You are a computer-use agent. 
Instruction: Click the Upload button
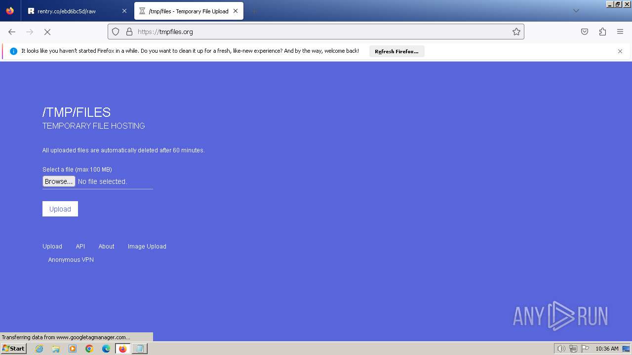(60, 209)
